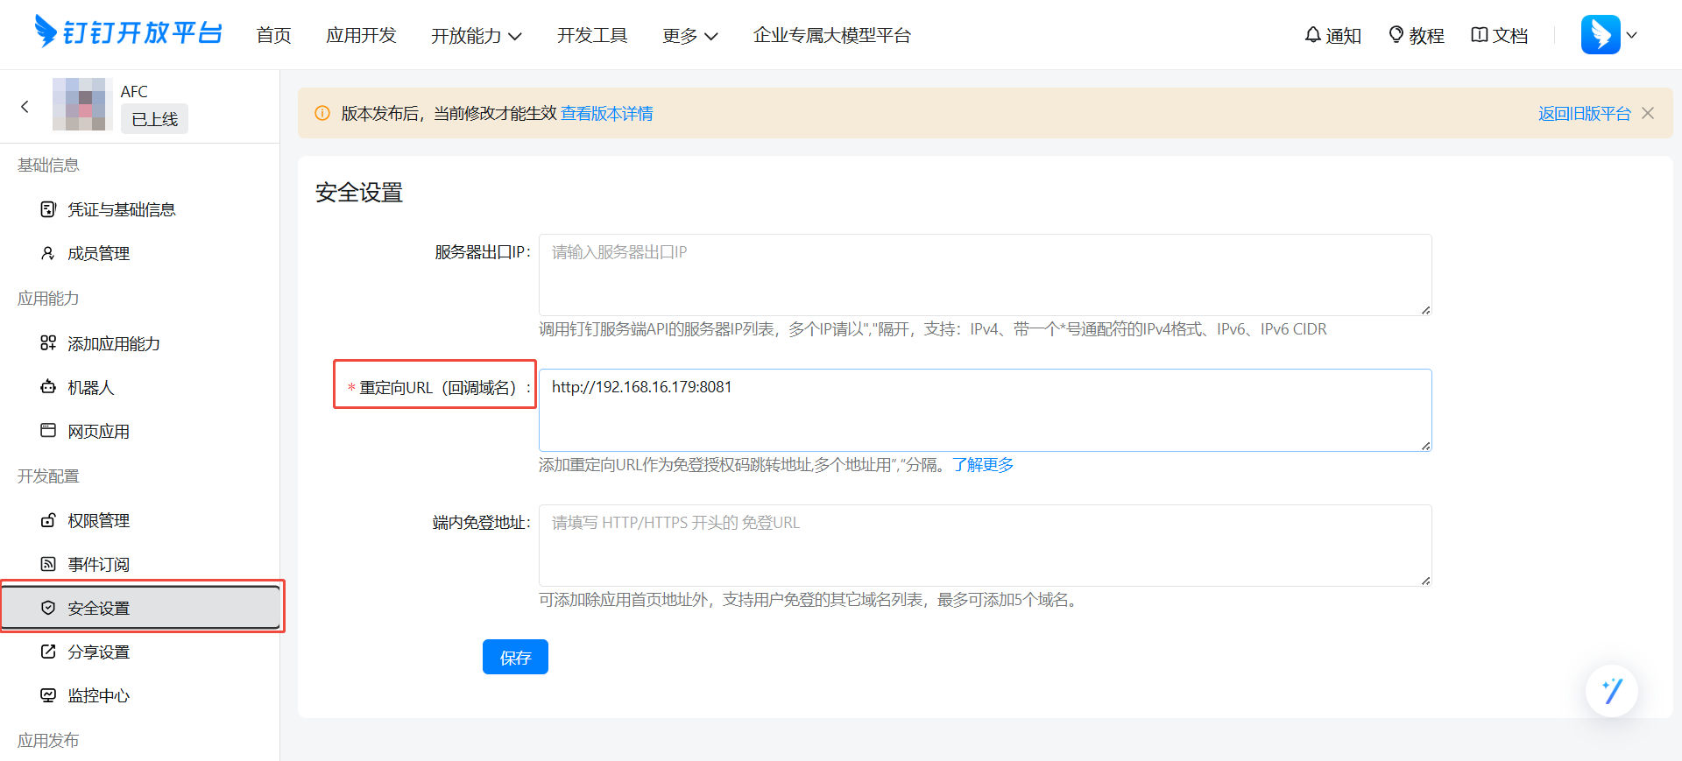Click the 返回旧版平台 link
1682x761 pixels.
point(1584,114)
